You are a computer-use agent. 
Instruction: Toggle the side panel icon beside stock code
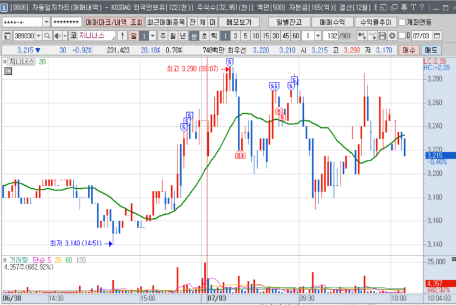[x=7, y=36]
